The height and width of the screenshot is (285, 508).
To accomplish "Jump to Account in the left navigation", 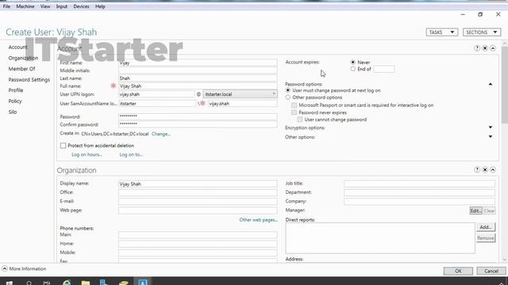I will click(17, 47).
